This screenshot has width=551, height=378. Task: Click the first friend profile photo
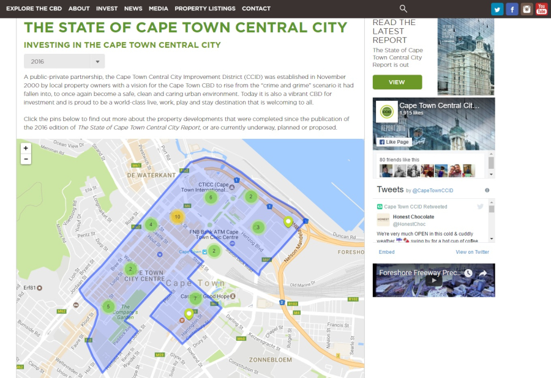386,171
